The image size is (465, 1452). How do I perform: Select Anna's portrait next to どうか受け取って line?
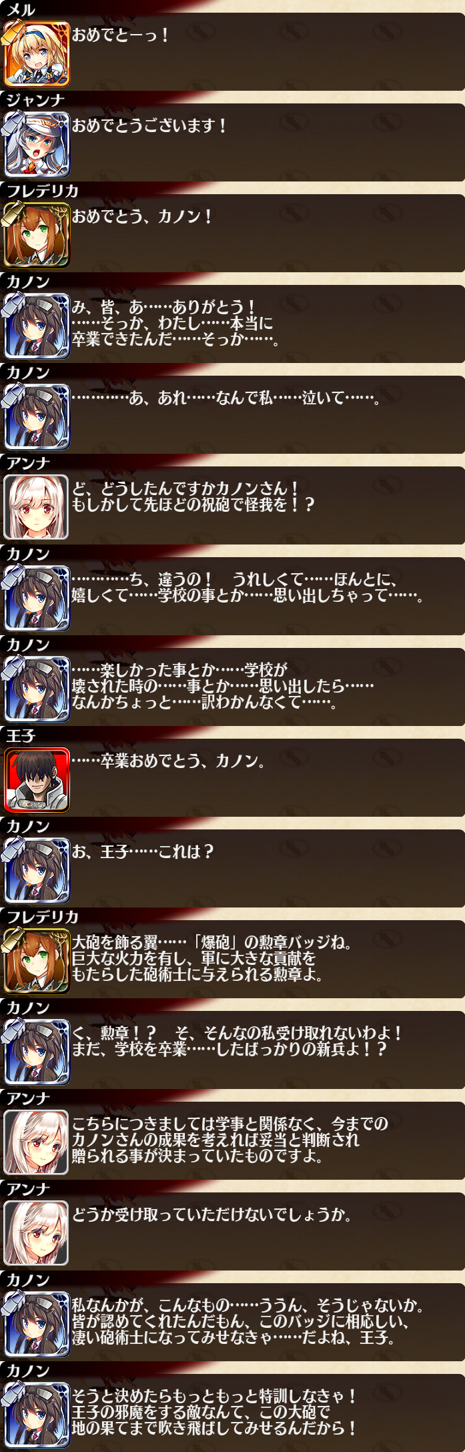(x=37, y=1234)
